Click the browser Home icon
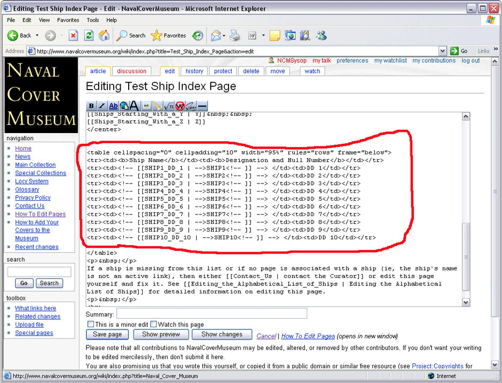 tap(104, 35)
